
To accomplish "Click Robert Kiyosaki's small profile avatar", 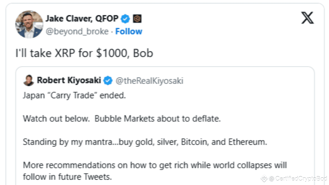I will click(29, 80).
